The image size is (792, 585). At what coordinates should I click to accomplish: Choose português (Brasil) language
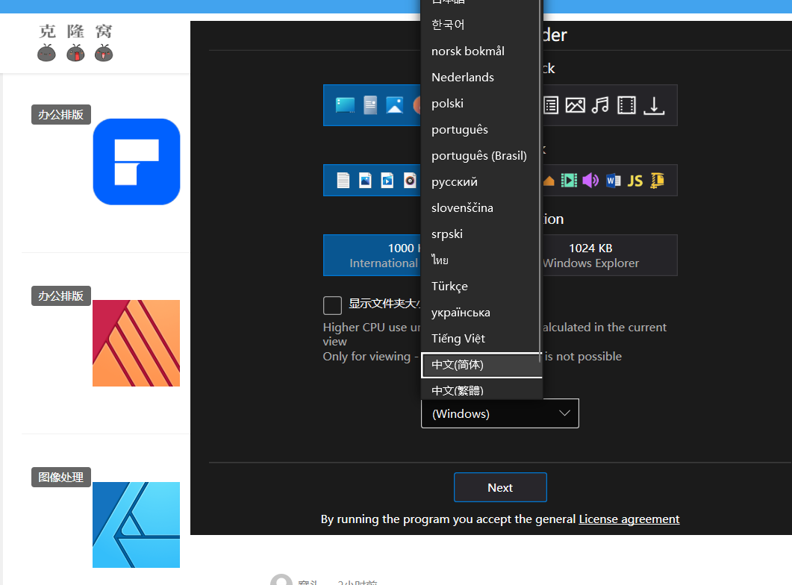click(x=481, y=156)
